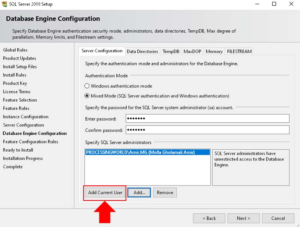Select PROCESSINGWORLD\Amir.MG administrator entry
This screenshot has width=300, height=227.
pos(147,152)
